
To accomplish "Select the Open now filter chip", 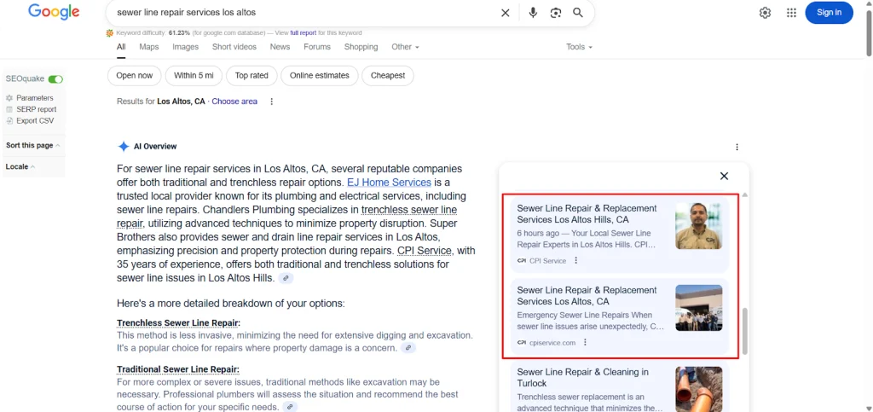I will [134, 76].
